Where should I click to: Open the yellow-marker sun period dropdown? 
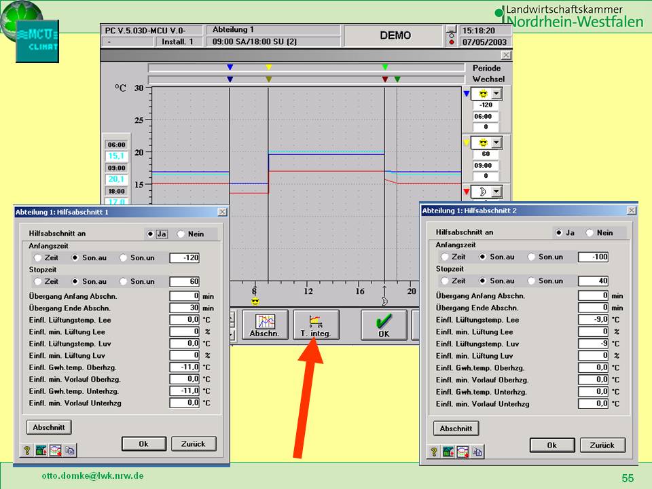point(496,143)
